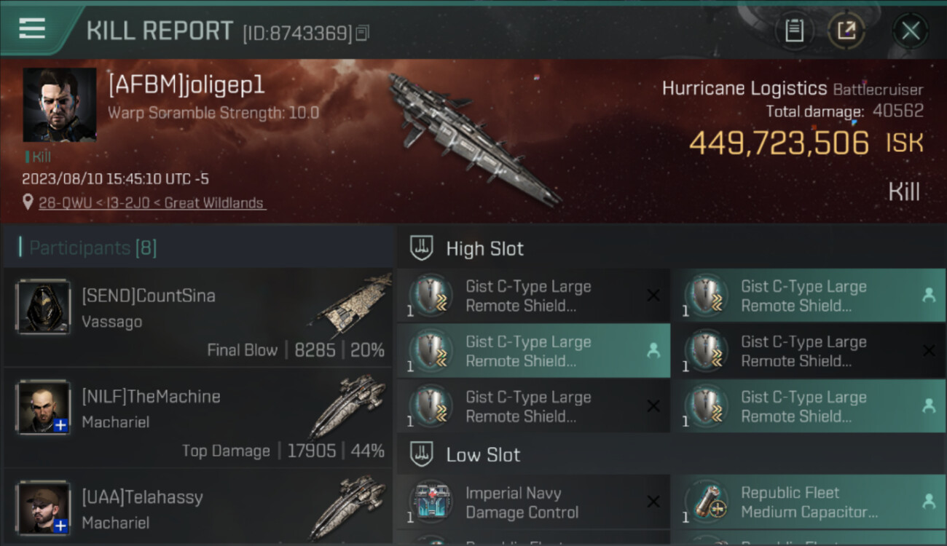
Task: Copy the kill report ID with copy icon
Action: pos(363,33)
